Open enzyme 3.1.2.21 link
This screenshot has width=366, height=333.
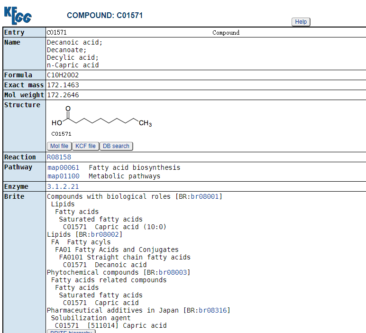click(x=63, y=186)
